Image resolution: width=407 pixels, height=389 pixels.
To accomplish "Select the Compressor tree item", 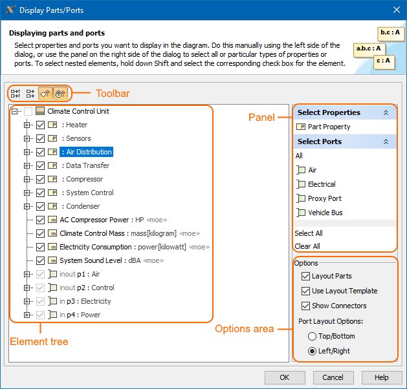I will 84,179.
